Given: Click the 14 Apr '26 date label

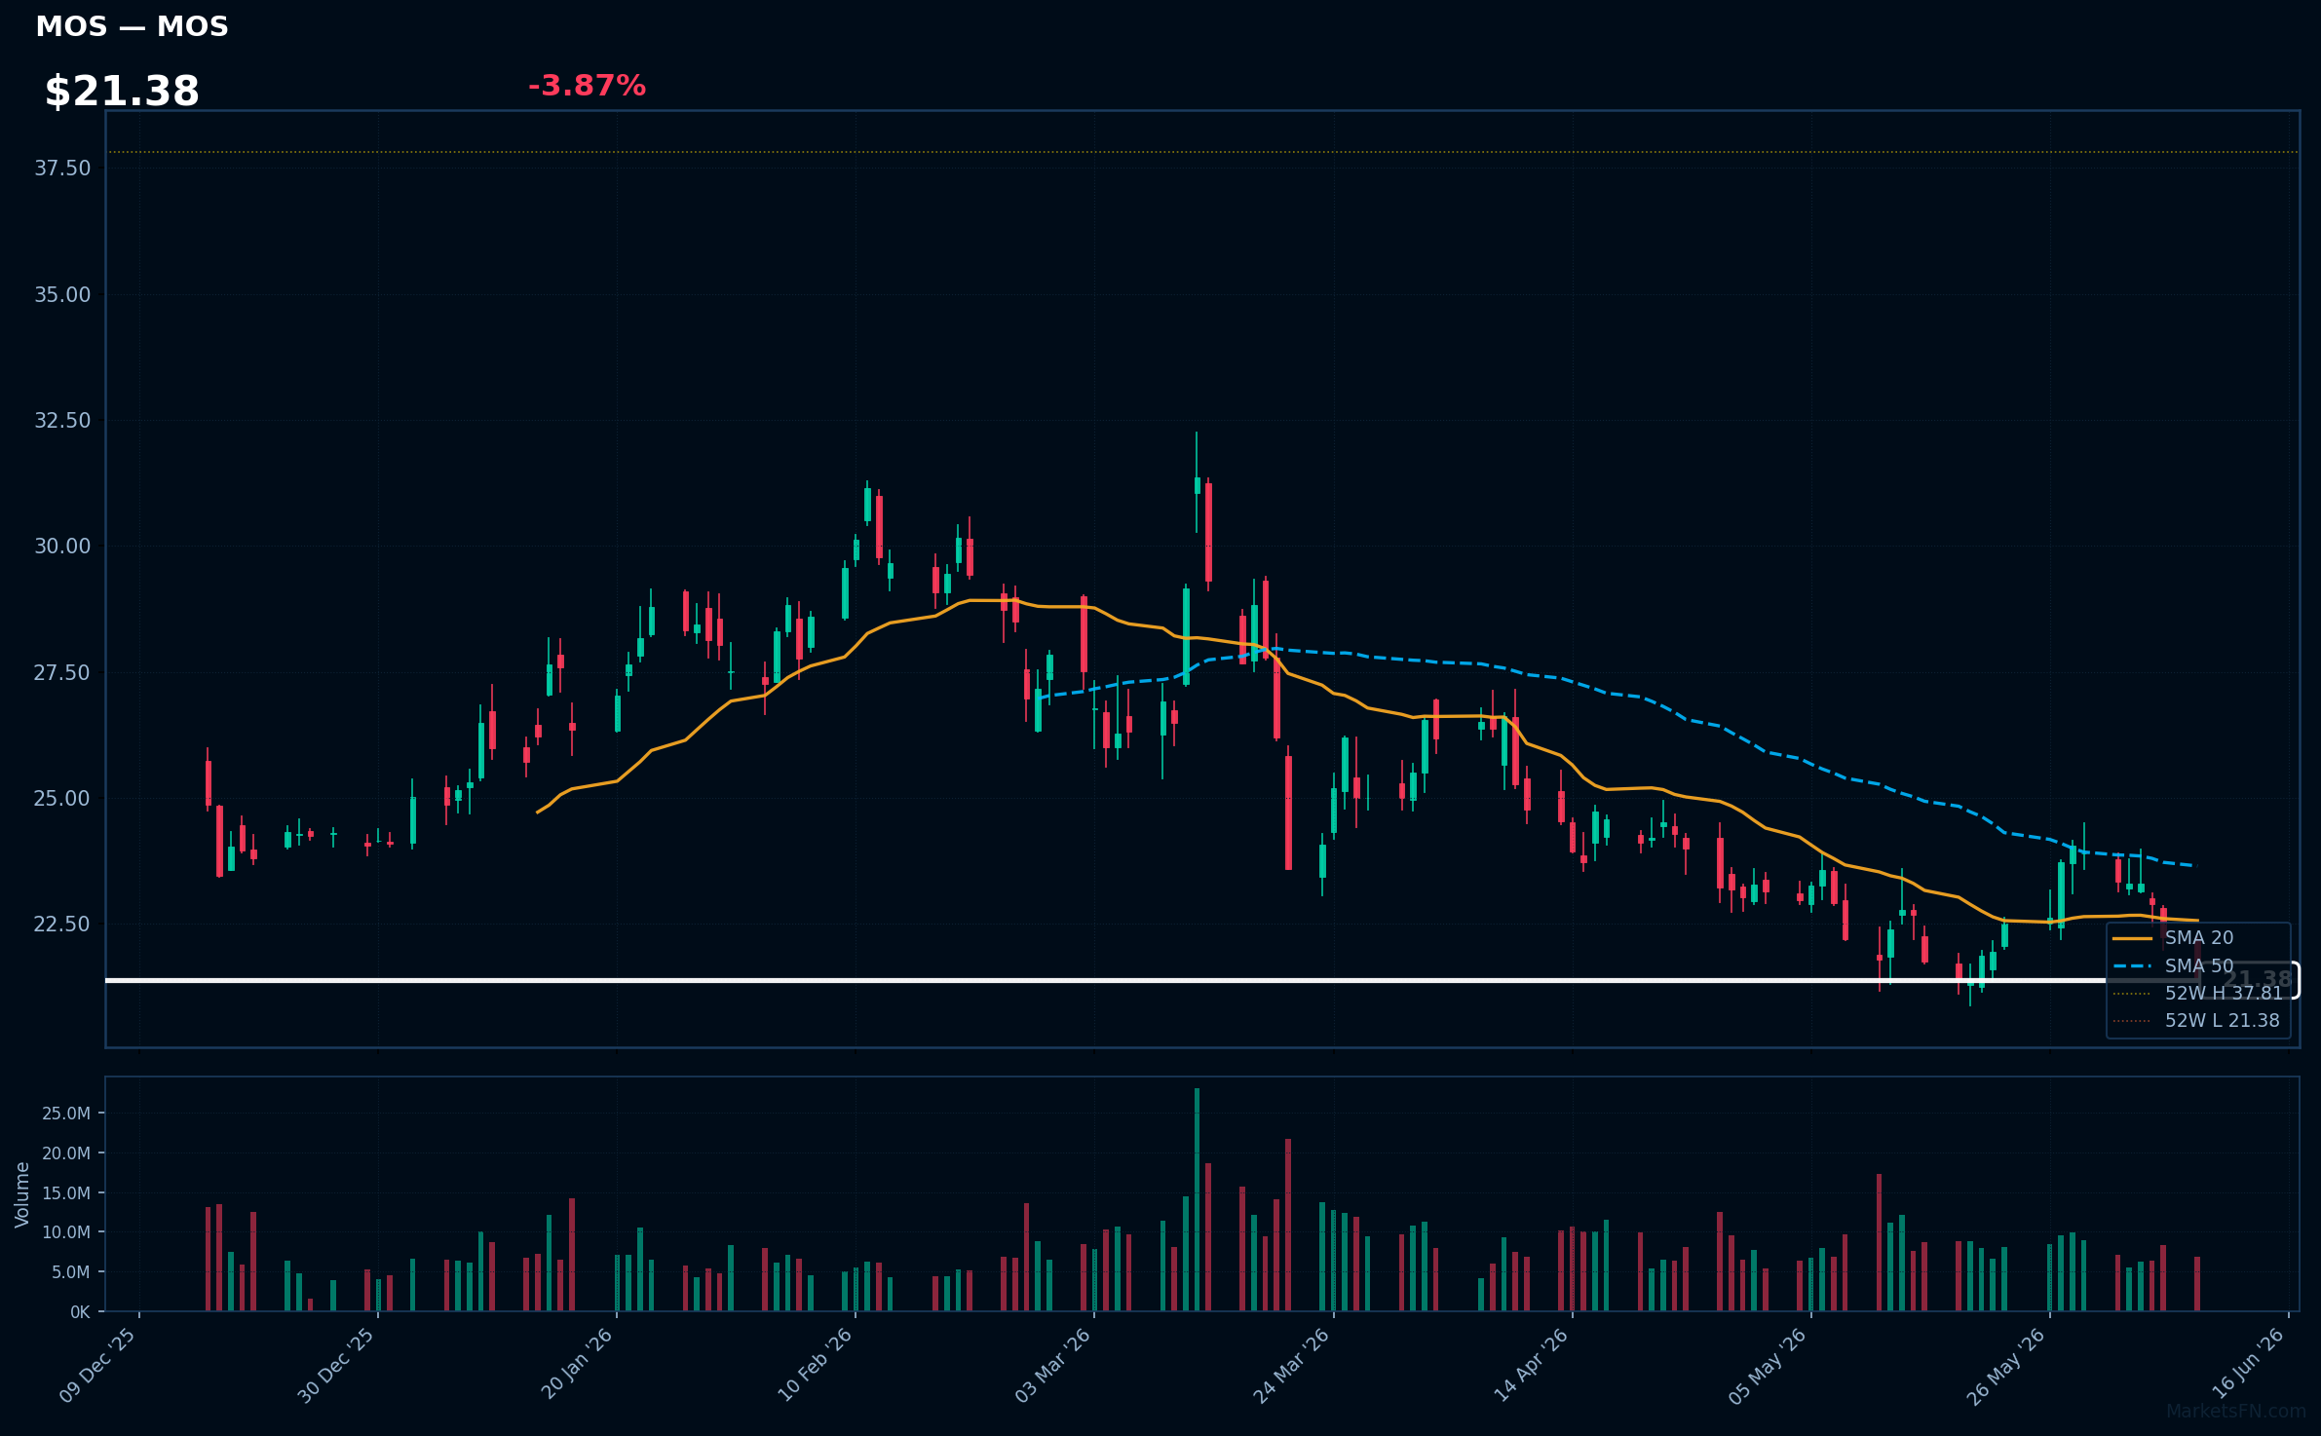Looking at the screenshot, I should tap(1531, 1365).
